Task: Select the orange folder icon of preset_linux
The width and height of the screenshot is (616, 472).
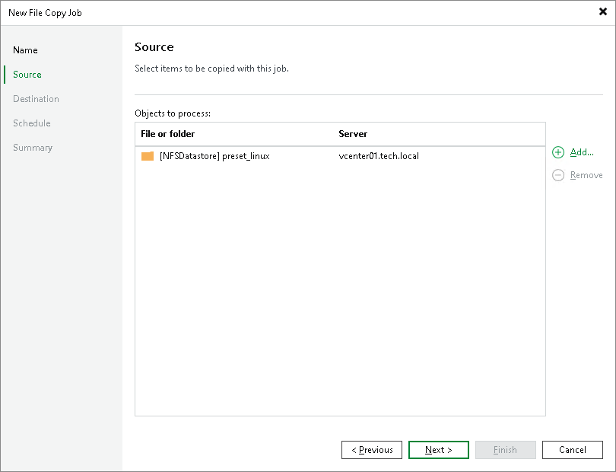Action: pos(148,156)
